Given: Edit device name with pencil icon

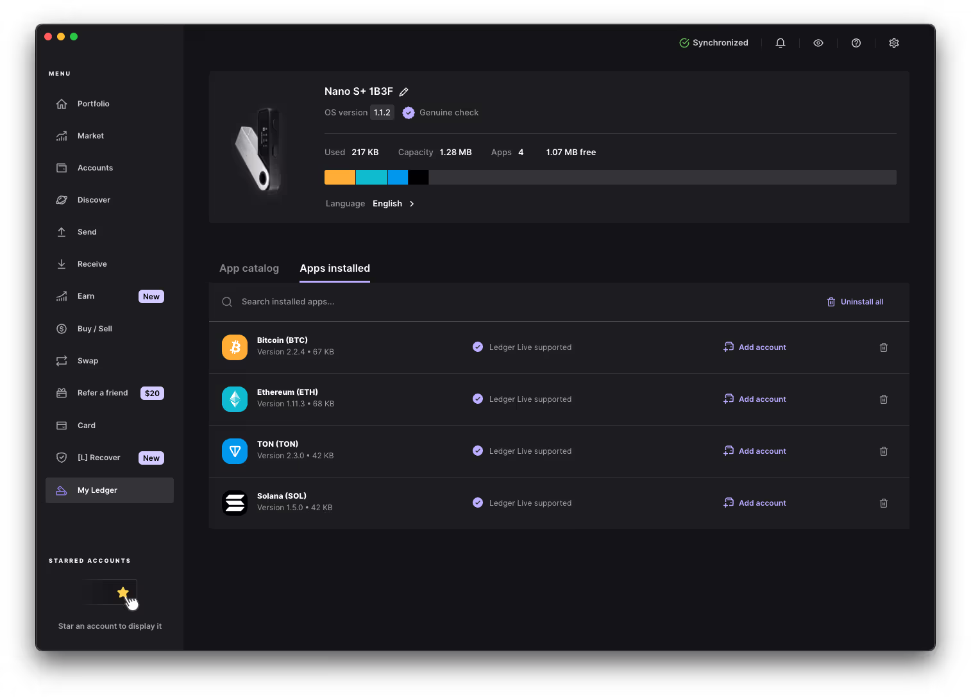Looking at the screenshot, I should point(403,92).
